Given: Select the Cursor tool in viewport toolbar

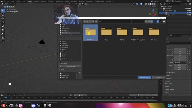Looking at the screenshot, I should click(x=3, y=14).
